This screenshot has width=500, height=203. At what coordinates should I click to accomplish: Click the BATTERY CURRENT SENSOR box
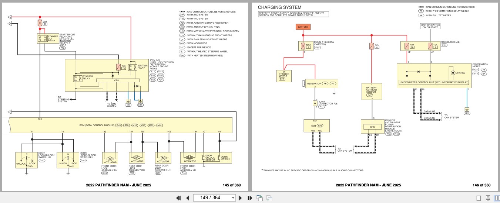pos(372,91)
